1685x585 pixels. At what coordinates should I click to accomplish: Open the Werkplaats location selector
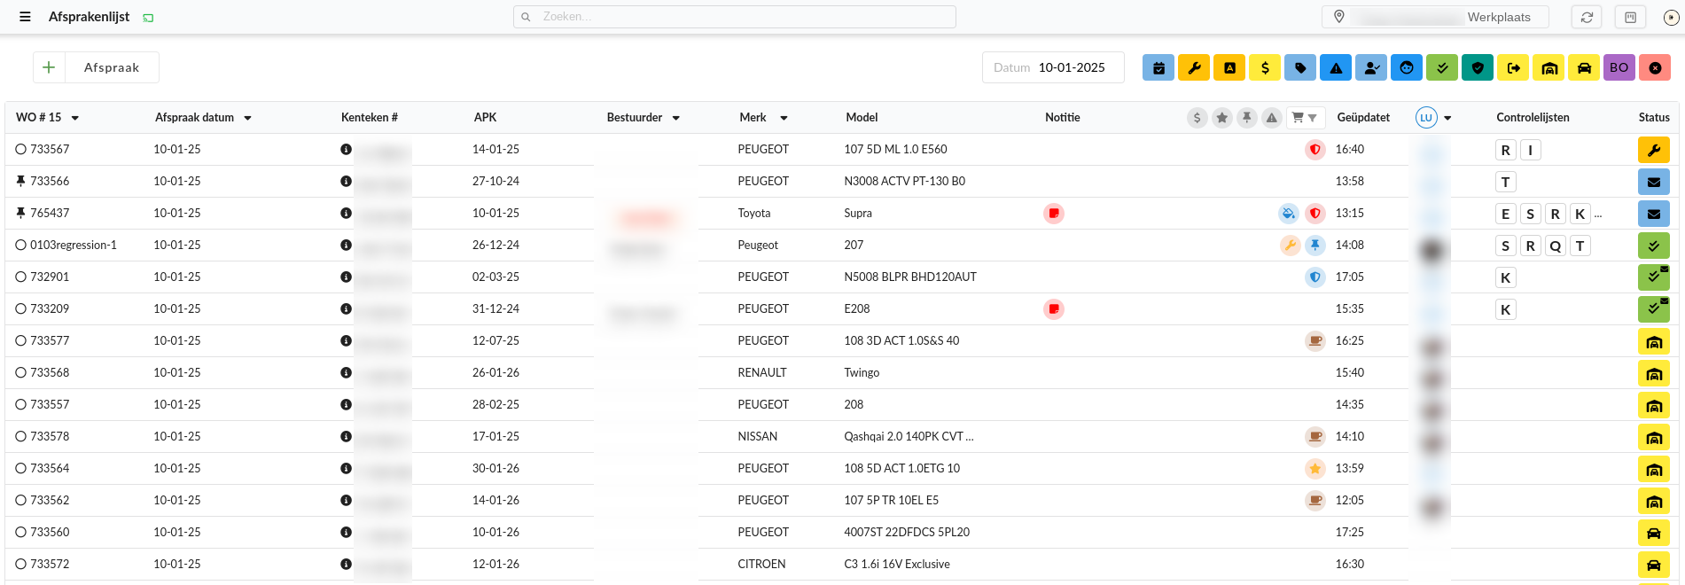[x=1435, y=17]
